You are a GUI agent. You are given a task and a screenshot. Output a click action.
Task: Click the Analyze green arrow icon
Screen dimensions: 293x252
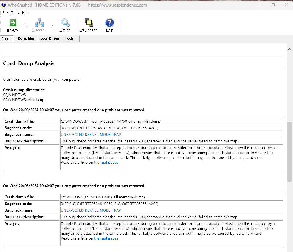point(13,23)
